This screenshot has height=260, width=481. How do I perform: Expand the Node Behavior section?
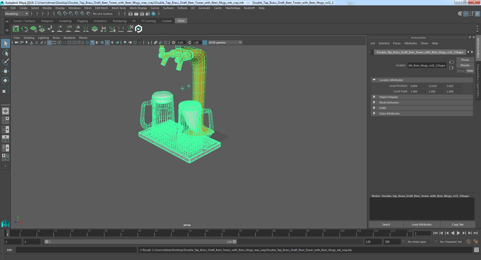(x=374, y=102)
